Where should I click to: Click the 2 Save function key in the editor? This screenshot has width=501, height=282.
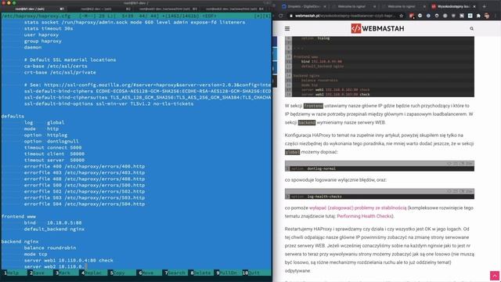tap(38, 273)
